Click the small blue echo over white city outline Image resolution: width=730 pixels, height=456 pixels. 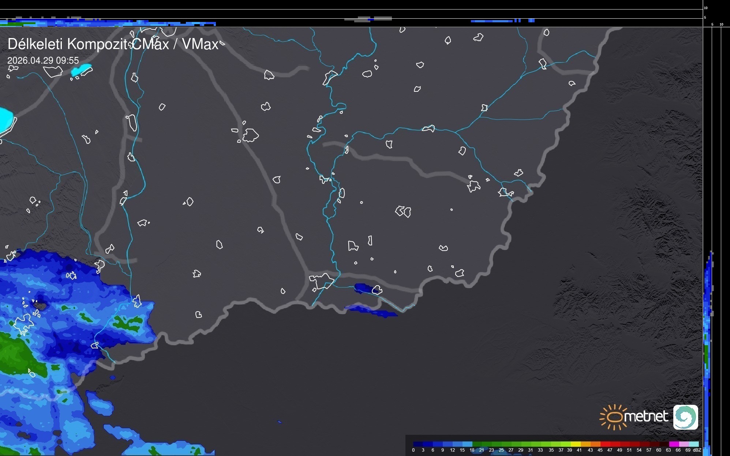[362, 288]
